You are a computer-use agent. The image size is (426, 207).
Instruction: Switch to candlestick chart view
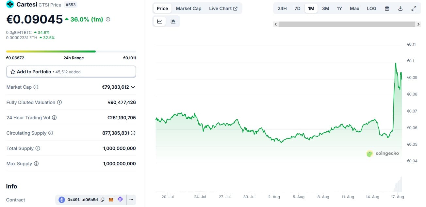[173, 22]
